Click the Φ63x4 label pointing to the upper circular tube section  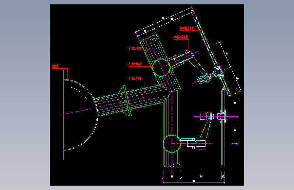point(135,64)
